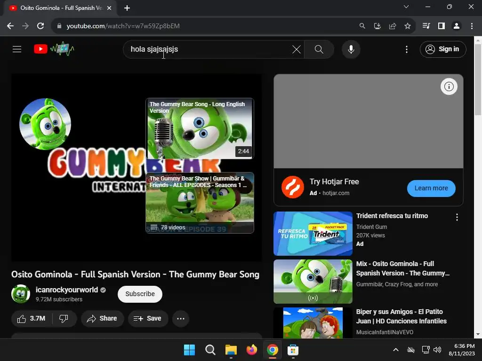Click the Gummy bear channel endscreen circle

pos(45,124)
